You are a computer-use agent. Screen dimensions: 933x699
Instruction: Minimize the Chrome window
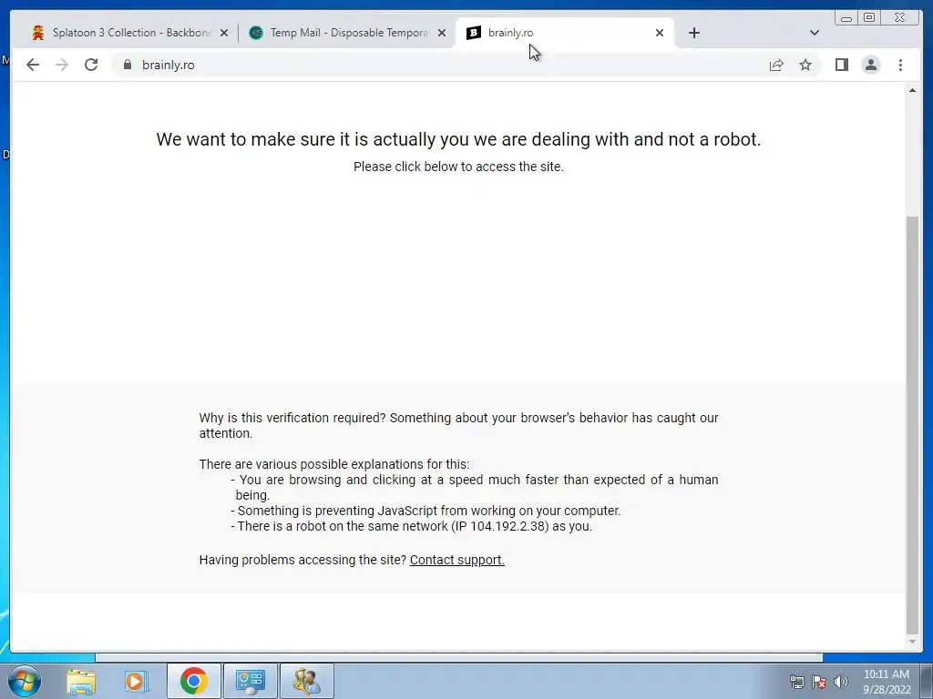(x=846, y=18)
